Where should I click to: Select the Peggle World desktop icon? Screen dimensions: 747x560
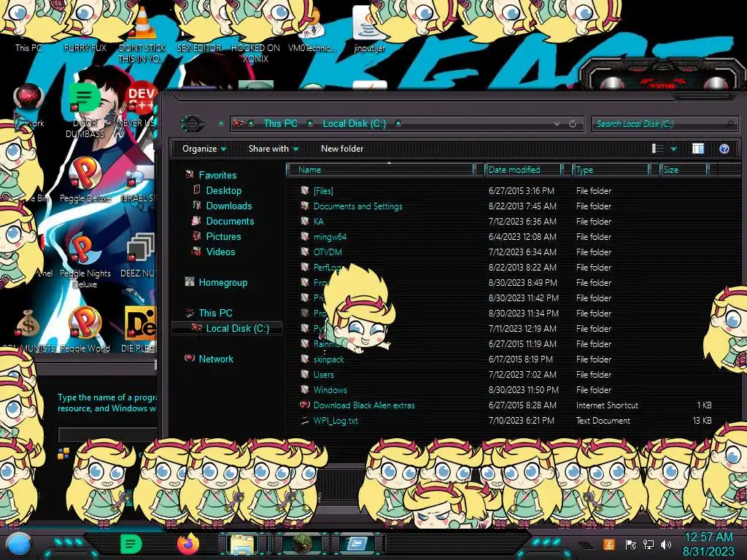(85, 330)
